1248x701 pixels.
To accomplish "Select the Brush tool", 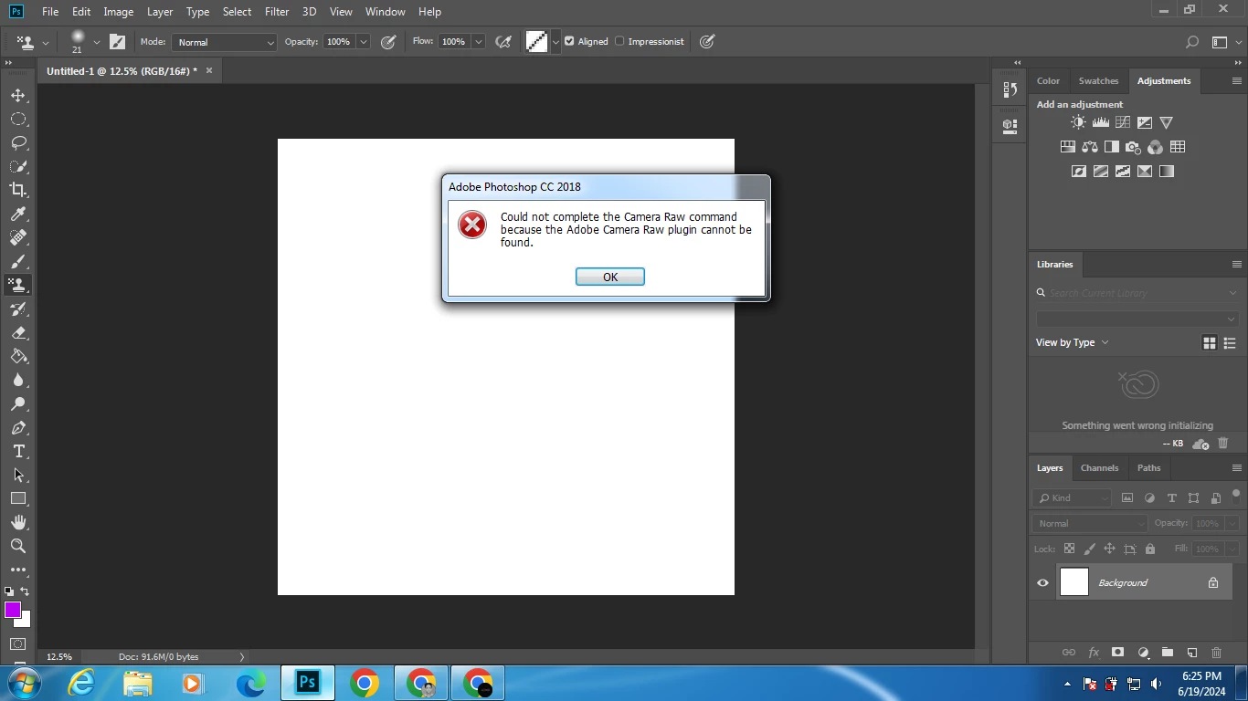I will click(x=18, y=262).
